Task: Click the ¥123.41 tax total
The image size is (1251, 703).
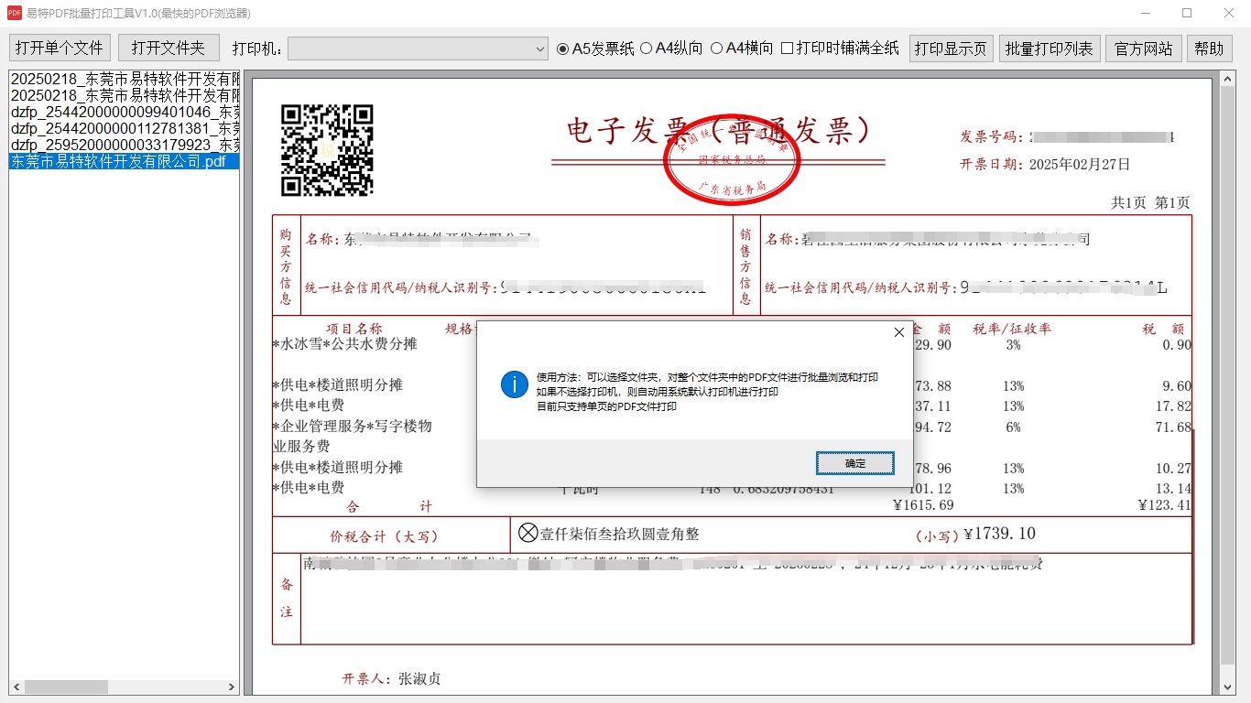Action: (1164, 504)
